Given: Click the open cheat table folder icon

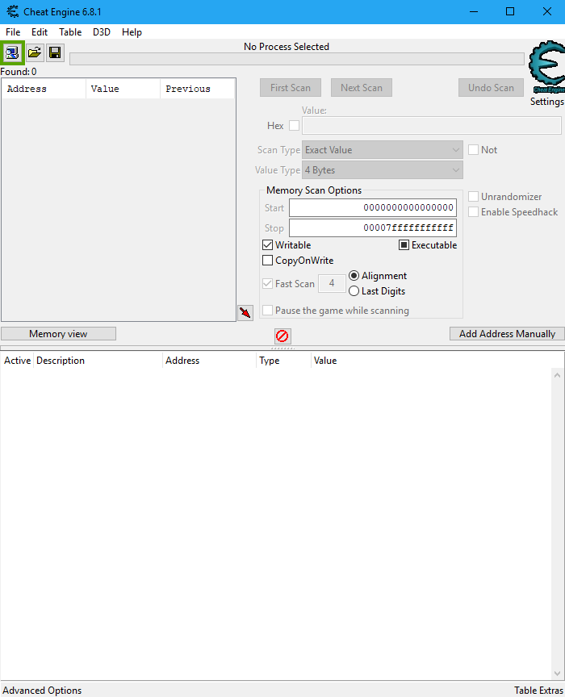Looking at the screenshot, I should click(x=35, y=53).
